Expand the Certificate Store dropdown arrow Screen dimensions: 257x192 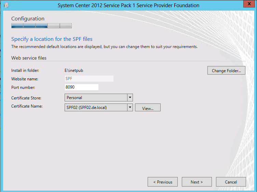[130, 98]
